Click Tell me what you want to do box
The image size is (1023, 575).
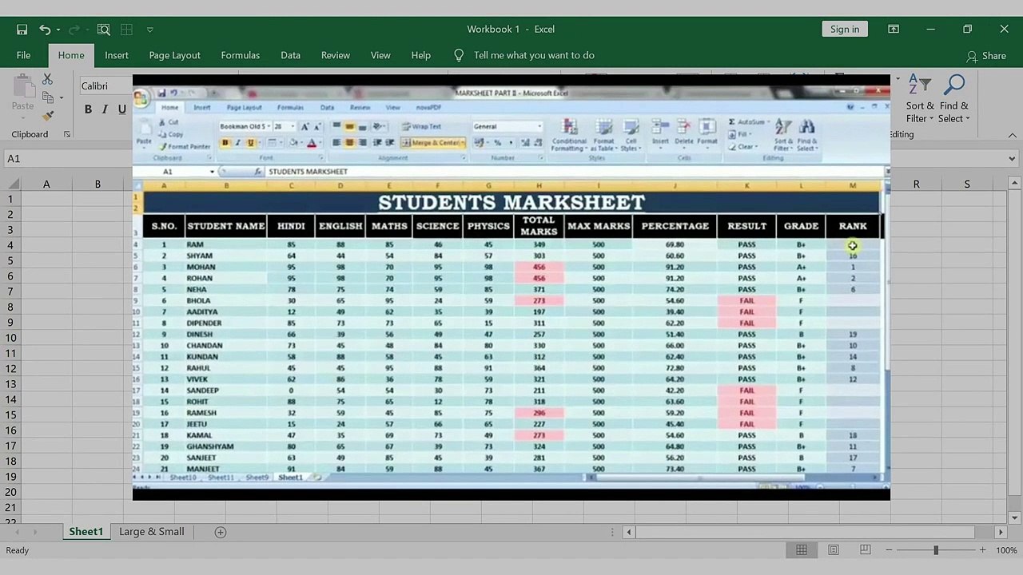coord(534,55)
